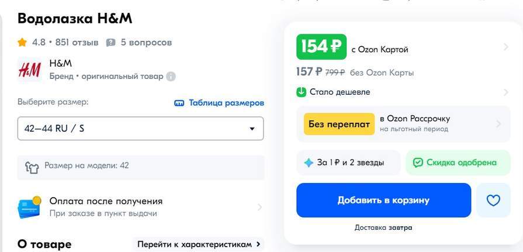This screenshot has width=523, height=252.
Task: Open the size dropdown 42–44 RU / S
Action: coord(140,129)
